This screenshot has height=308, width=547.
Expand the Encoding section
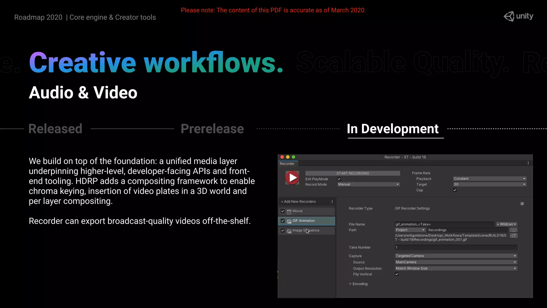click(358, 284)
